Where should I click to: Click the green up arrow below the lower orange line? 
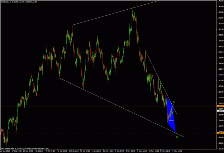(x=177, y=137)
